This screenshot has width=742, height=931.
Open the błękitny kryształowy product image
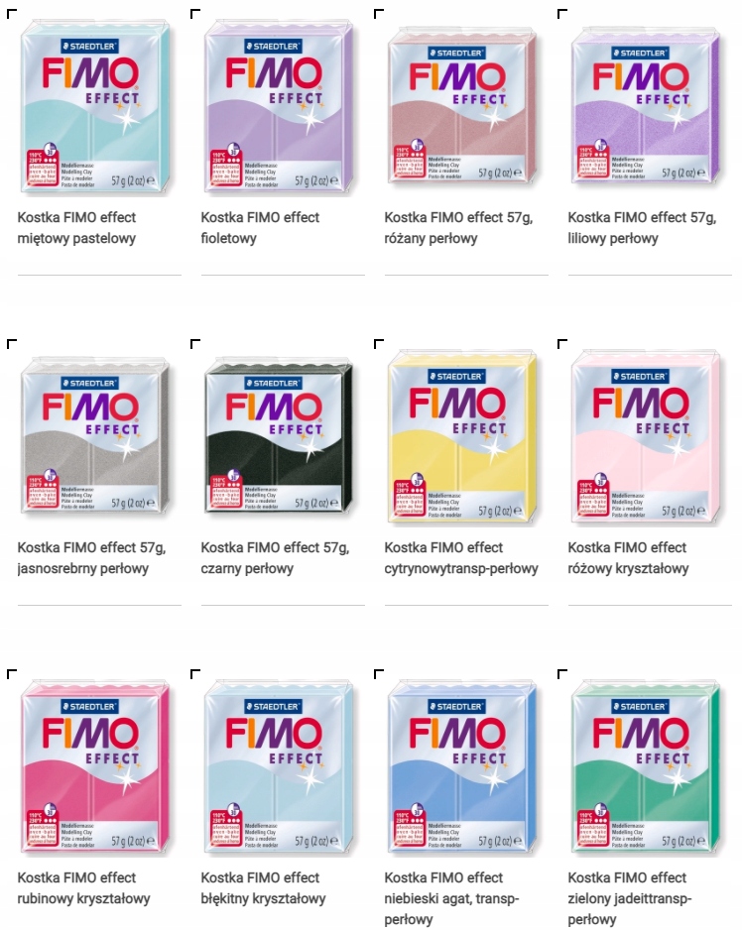(x=279, y=766)
